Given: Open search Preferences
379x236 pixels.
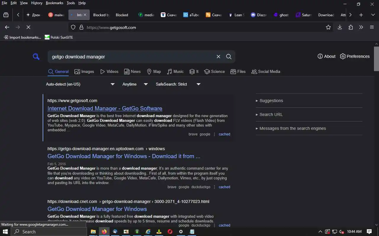Looking at the screenshot, I should point(355,56).
